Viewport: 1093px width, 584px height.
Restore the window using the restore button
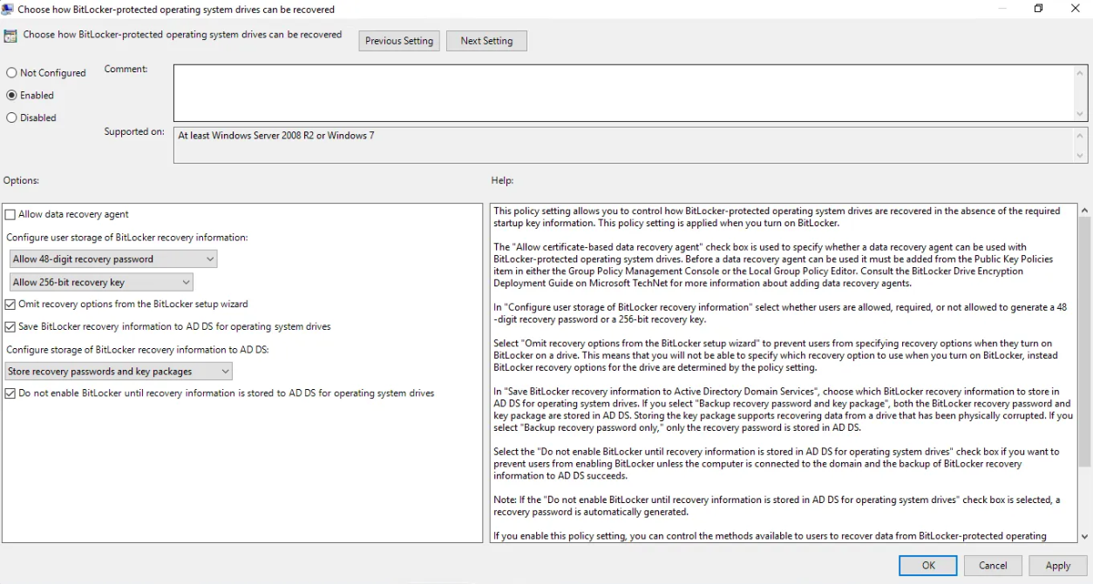tap(1039, 9)
